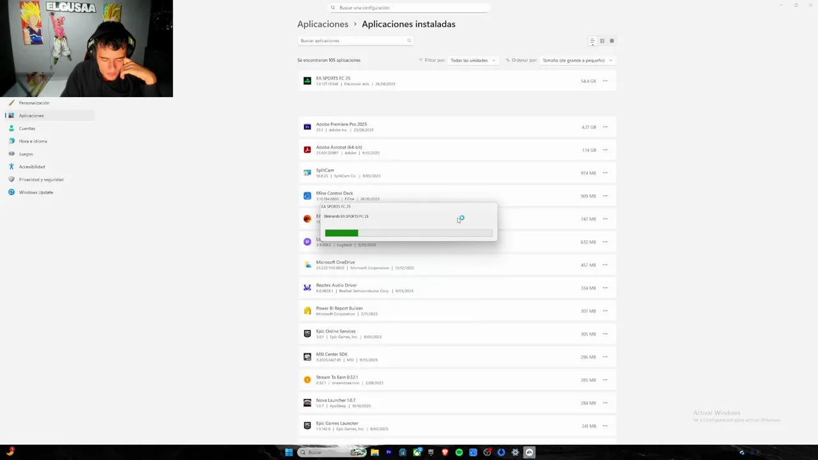Screen dimensions: 818x460
Task: Open Settings gear from the taskbar
Action: [x=515, y=452]
